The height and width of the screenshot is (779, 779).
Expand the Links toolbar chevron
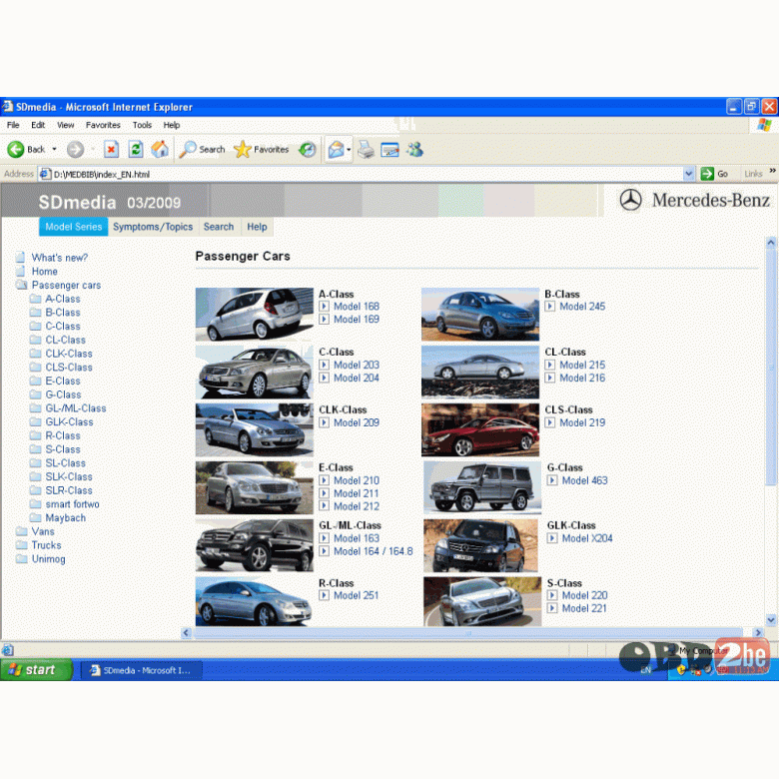coord(773,171)
